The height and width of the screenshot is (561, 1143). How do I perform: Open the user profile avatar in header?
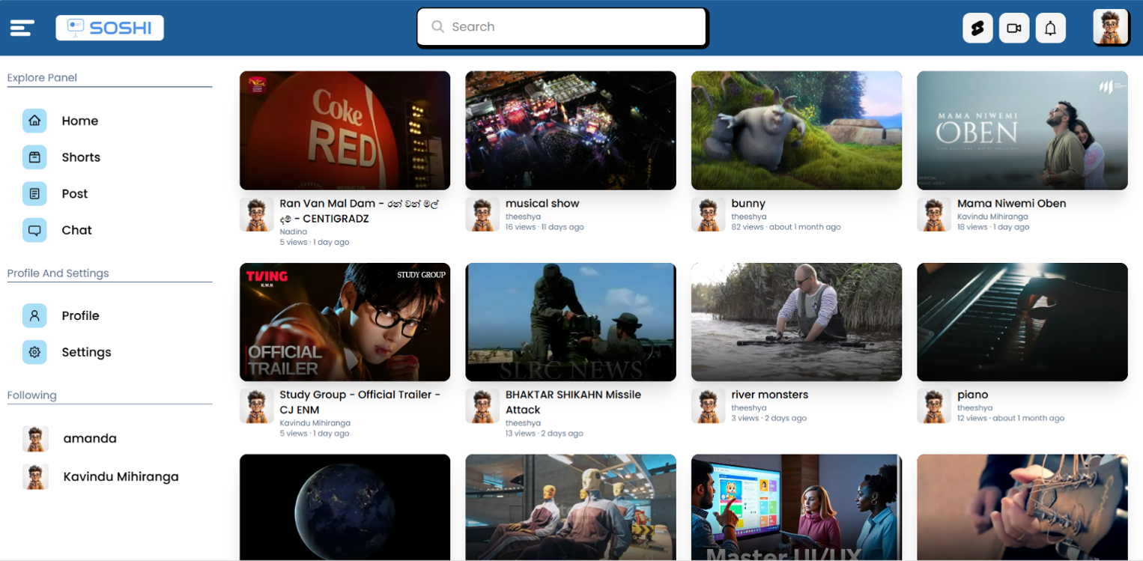(1110, 28)
